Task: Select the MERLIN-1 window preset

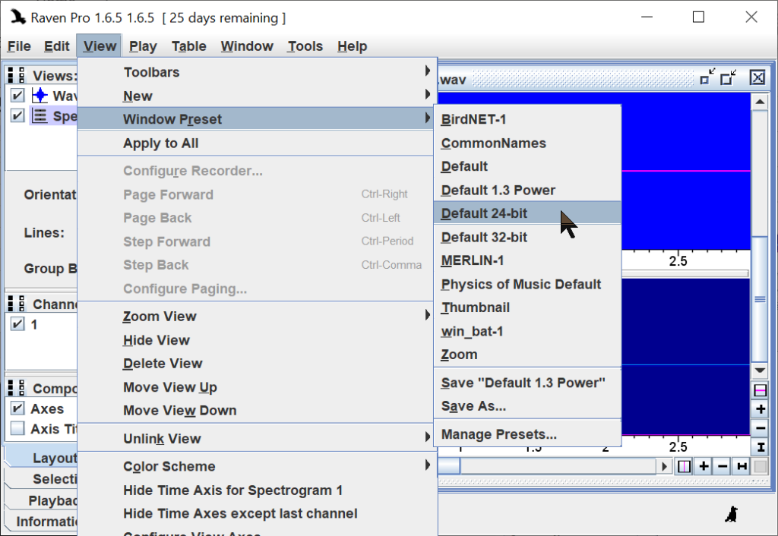Action: click(527, 260)
